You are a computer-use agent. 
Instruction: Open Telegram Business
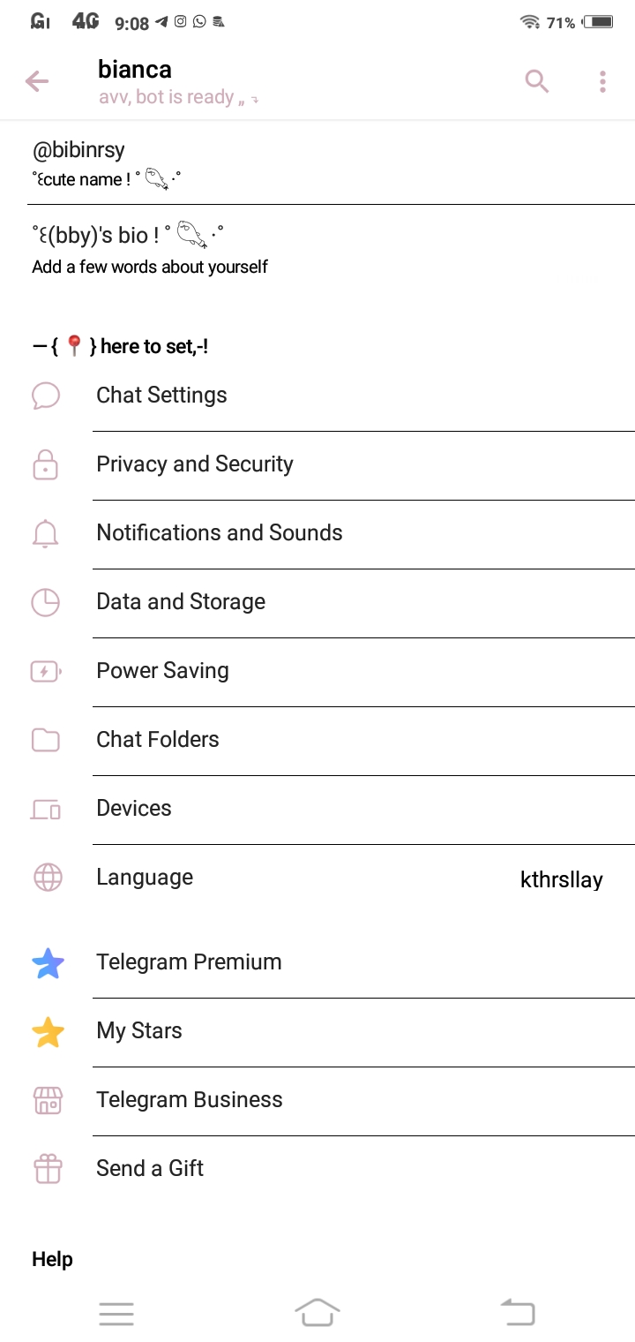(x=189, y=1100)
